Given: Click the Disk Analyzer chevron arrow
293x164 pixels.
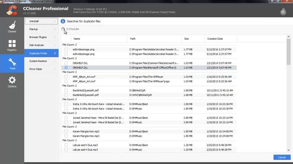Looking at the screenshot, I should [x=55, y=45].
